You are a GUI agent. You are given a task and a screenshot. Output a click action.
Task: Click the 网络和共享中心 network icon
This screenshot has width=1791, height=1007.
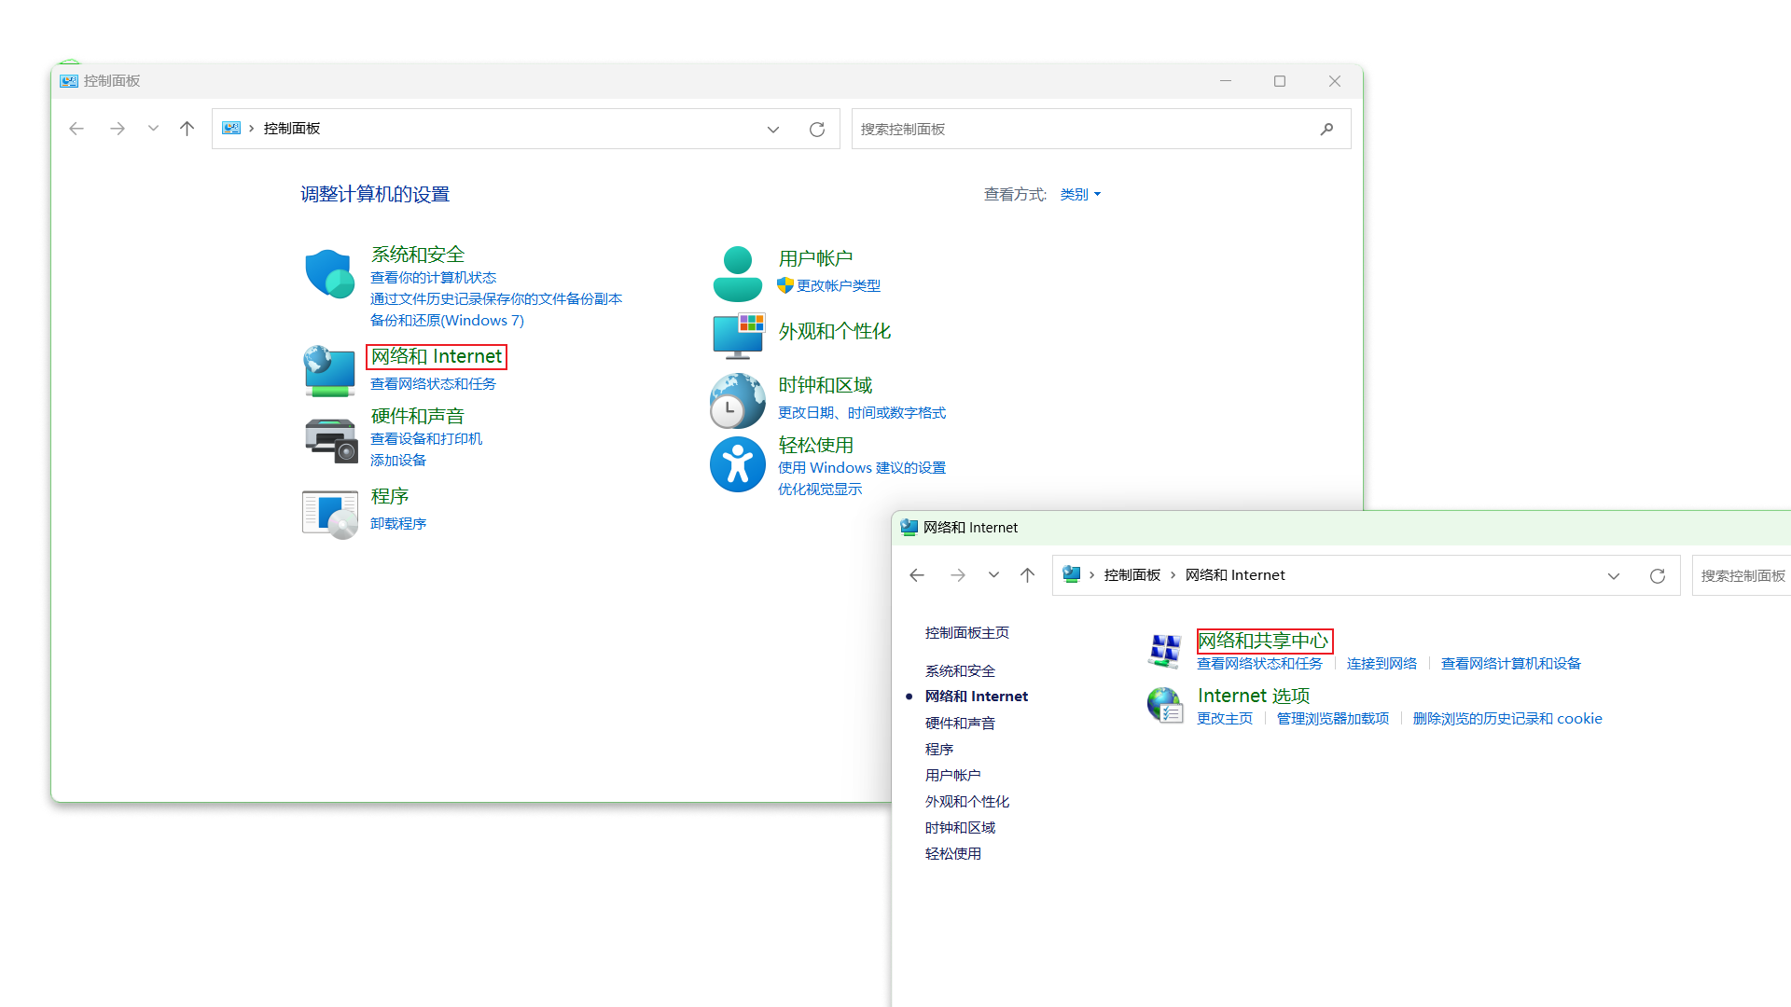pyautogui.click(x=1164, y=650)
